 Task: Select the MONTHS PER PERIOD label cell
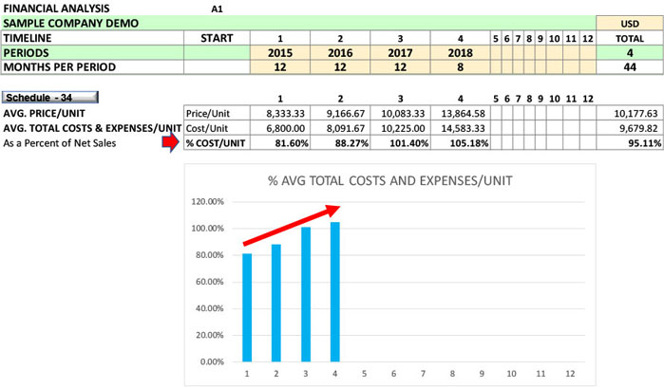click(x=92, y=66)
